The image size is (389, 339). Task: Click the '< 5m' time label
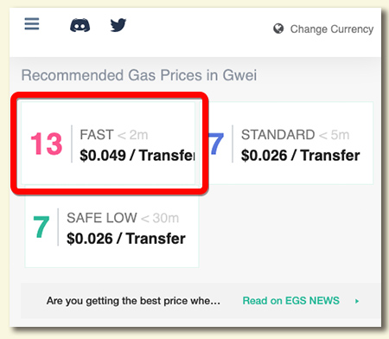click(335, 135)
